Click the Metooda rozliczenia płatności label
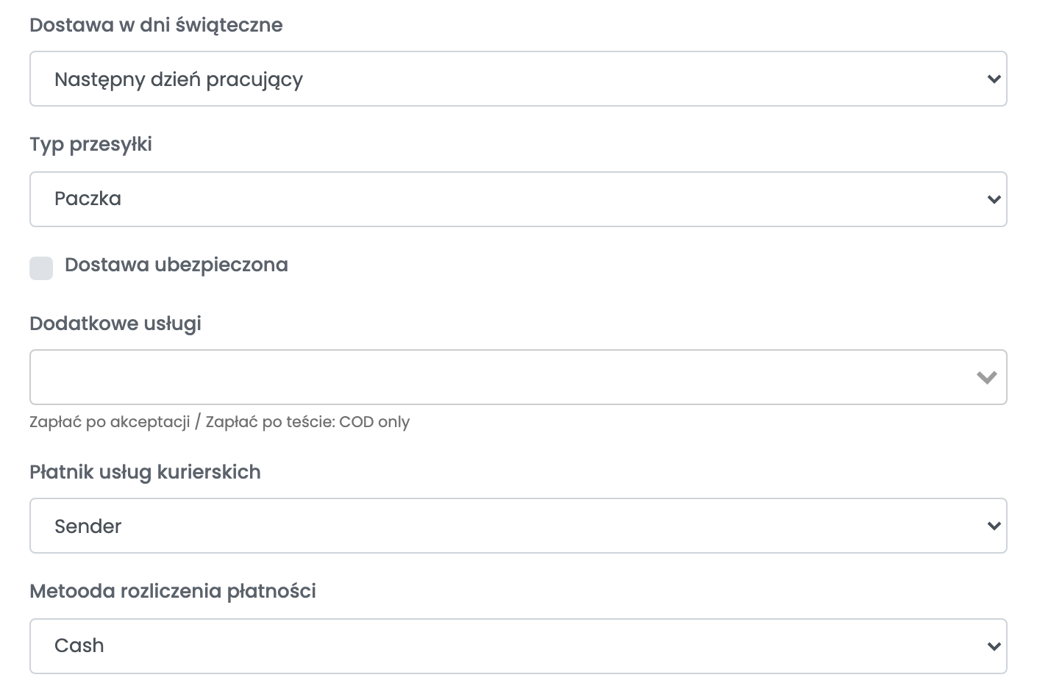1037x694 pixels. pyautogui.click(x=173, y=591)
